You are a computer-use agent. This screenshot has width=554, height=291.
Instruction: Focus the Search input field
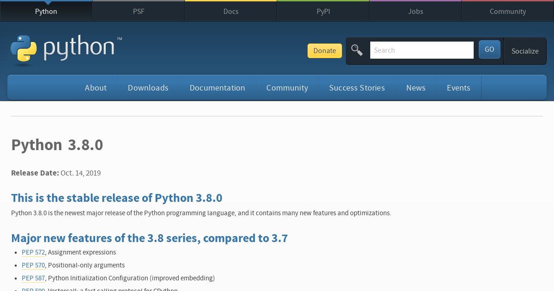pyautogui.click(x=422, y=50)
